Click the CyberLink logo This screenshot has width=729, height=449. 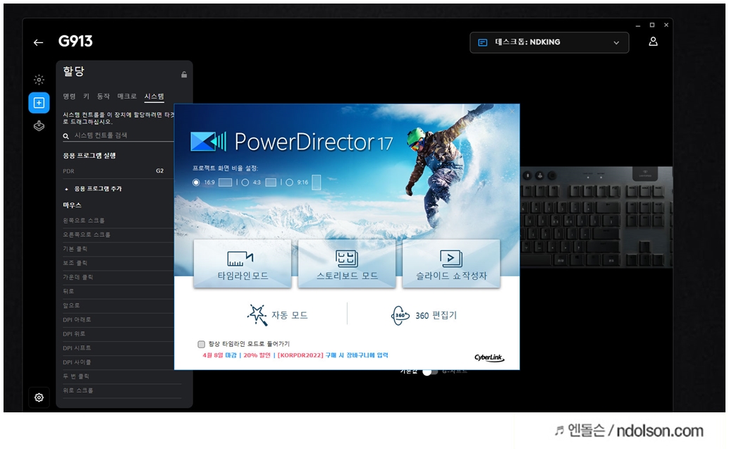(x=489, y=357)
